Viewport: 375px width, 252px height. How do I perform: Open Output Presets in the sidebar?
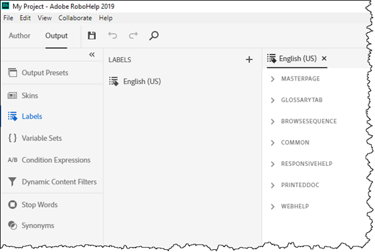click(x=51, y=73)
